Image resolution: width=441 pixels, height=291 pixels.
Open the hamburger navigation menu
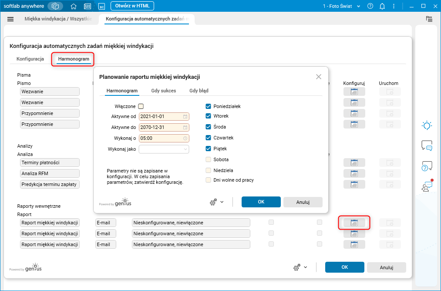point(10,19)
